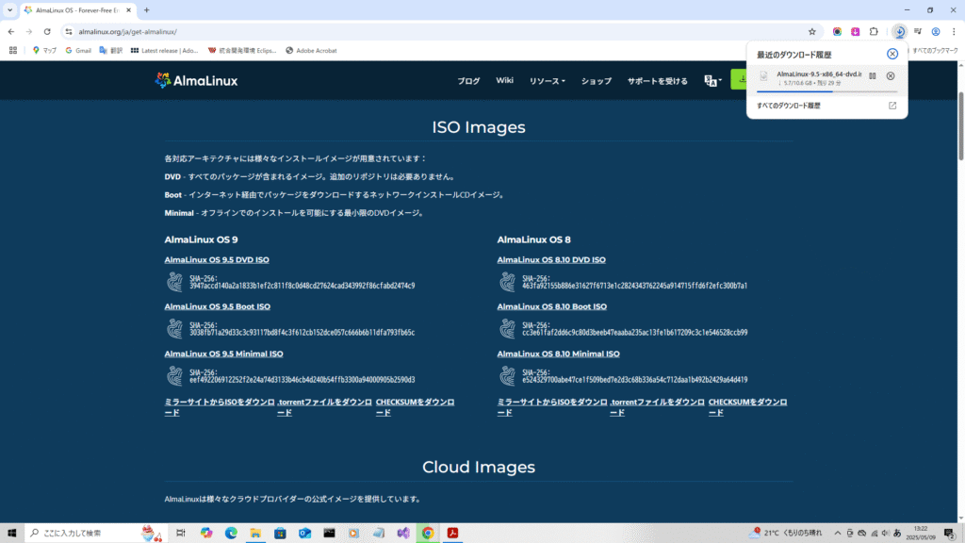Cancel the AlmaLinux-9.5 ISO download
This screenshot has width=965, height=543.
click(891, 75)
